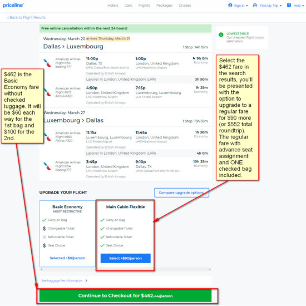Click the Find My Trip briefcase icon

point(255,5)
